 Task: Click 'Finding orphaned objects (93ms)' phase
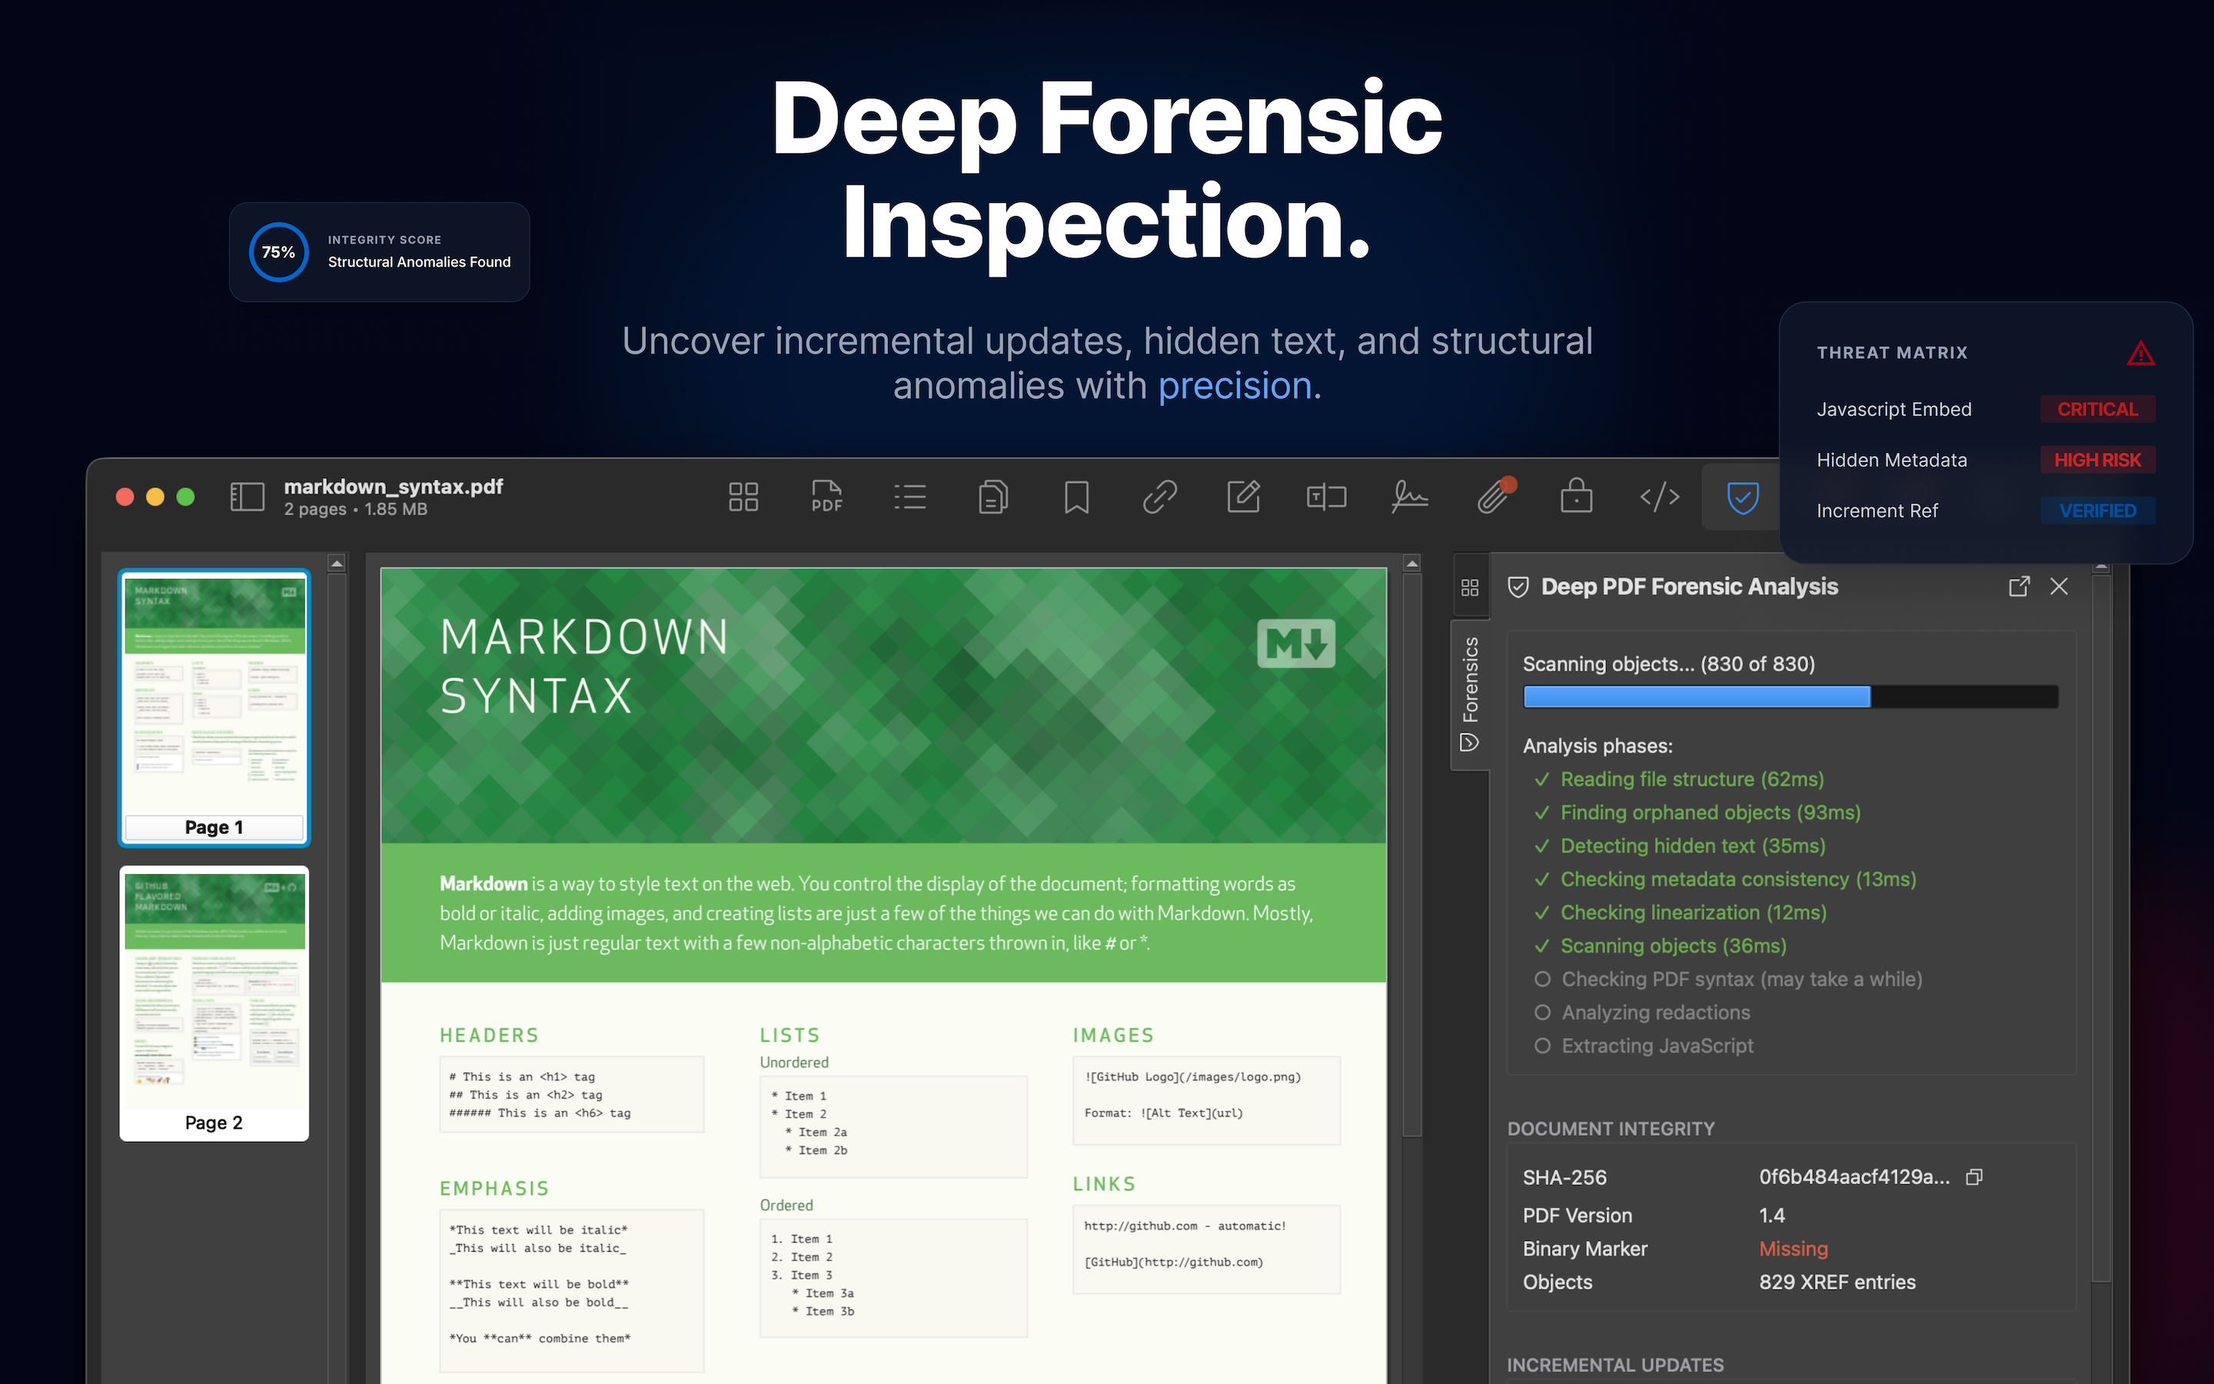pos(1710,813)
